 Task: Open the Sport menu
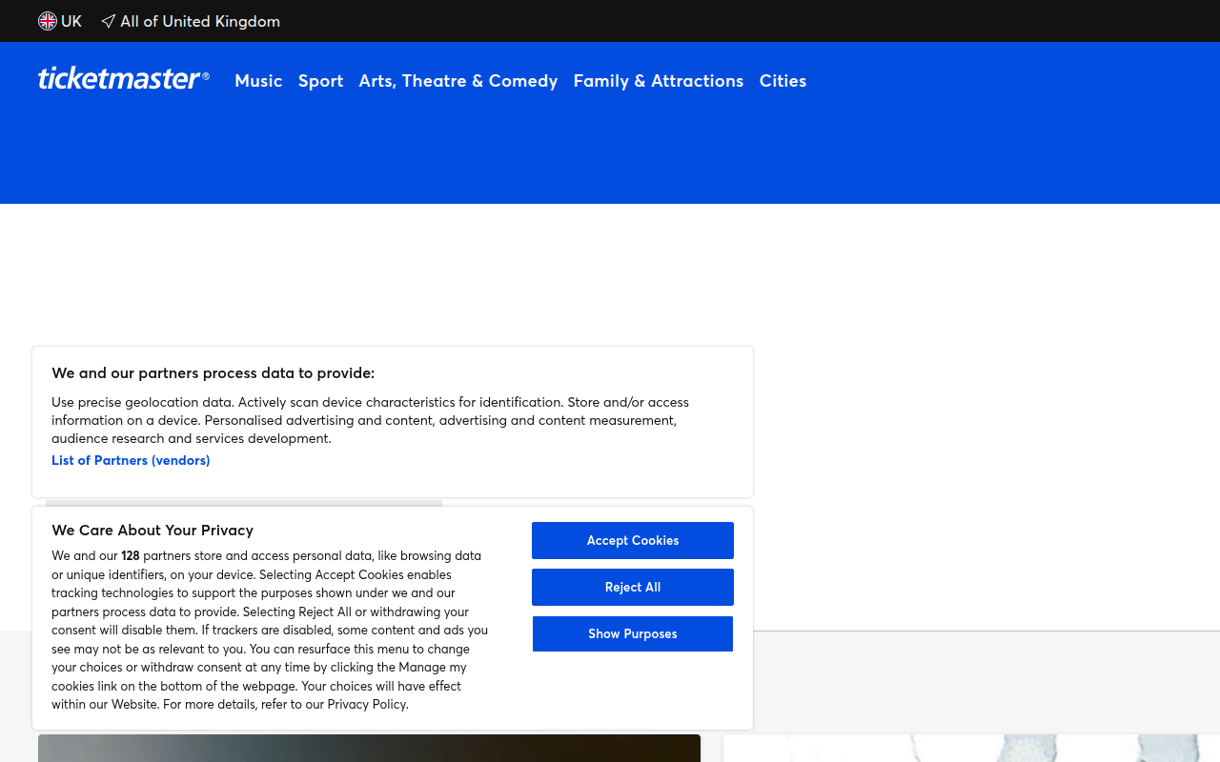click(320, 81)
